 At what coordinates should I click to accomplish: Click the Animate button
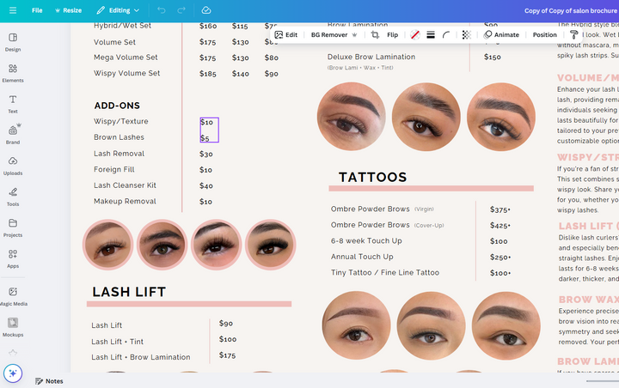pyautogui.click(x=501, y=35)
